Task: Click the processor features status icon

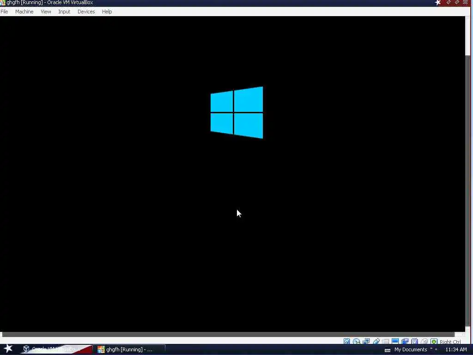Action: pos(414,341)
